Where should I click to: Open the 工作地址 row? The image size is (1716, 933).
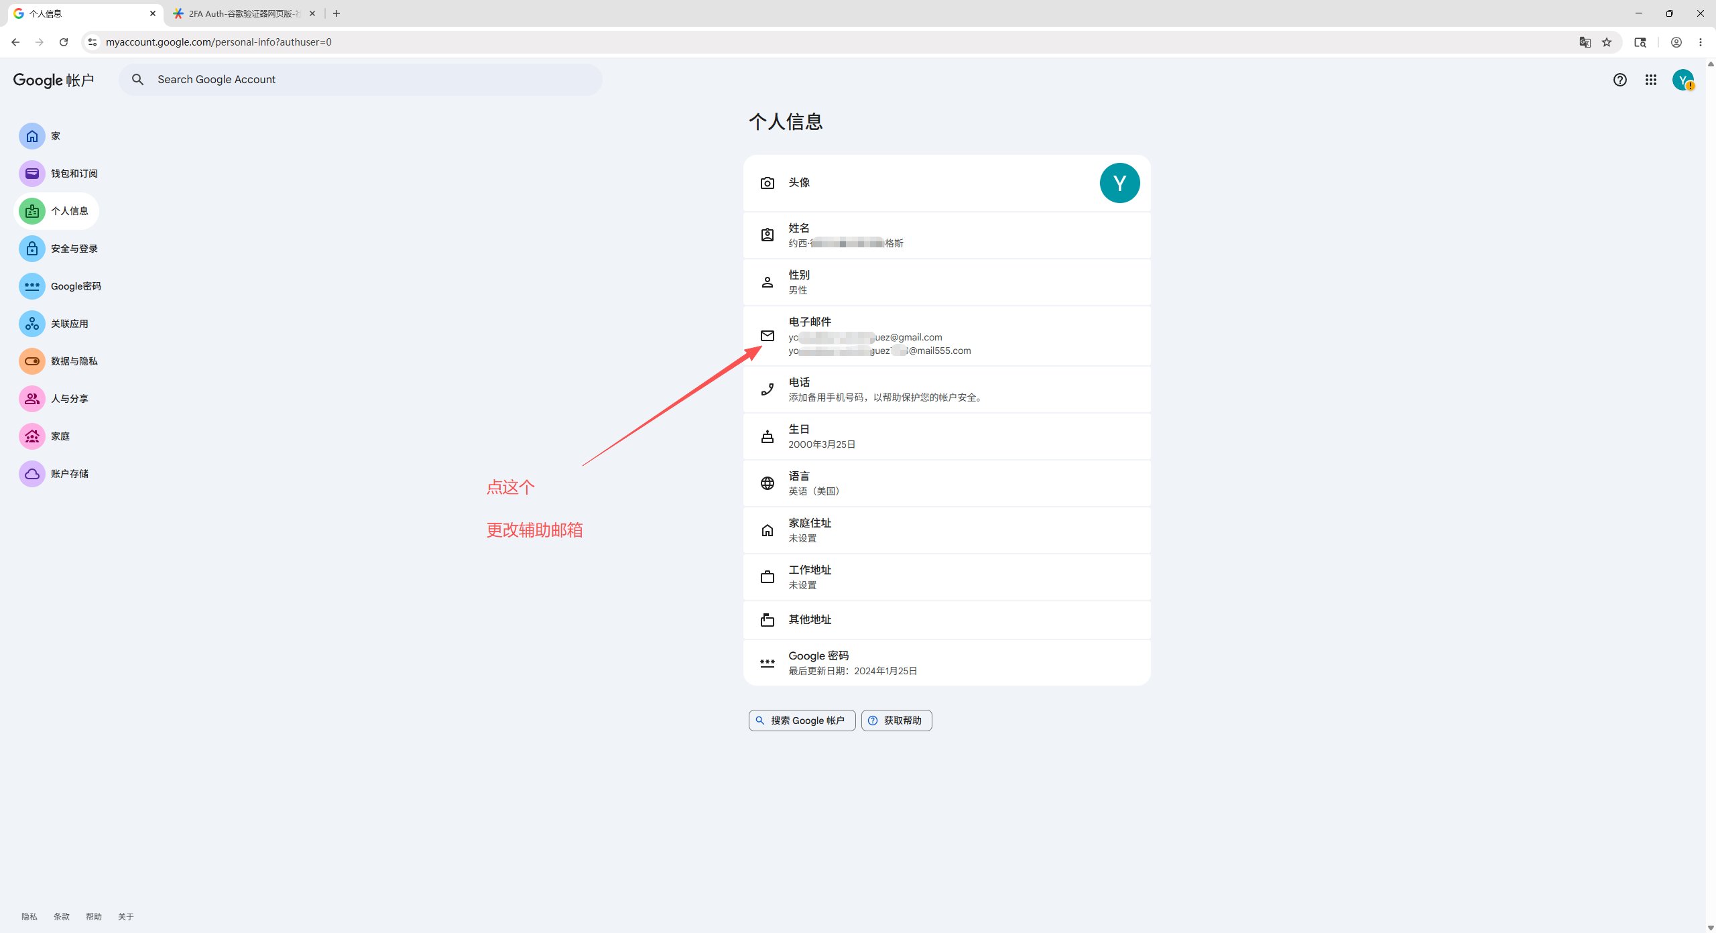point(946,577)
